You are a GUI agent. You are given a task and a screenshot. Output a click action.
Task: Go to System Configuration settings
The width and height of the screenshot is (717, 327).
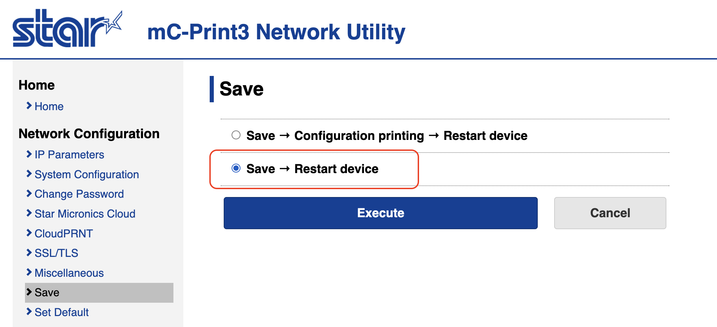87,174
